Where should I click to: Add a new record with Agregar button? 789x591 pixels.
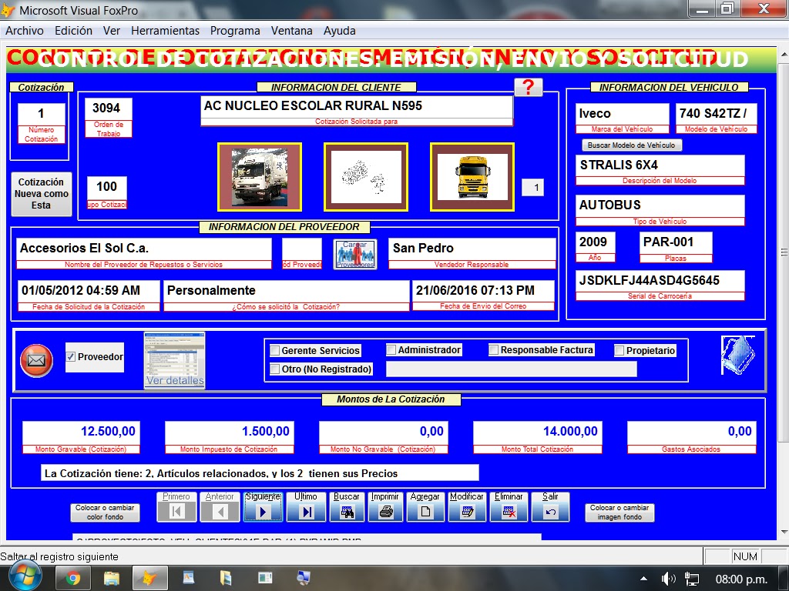point(425,506)
